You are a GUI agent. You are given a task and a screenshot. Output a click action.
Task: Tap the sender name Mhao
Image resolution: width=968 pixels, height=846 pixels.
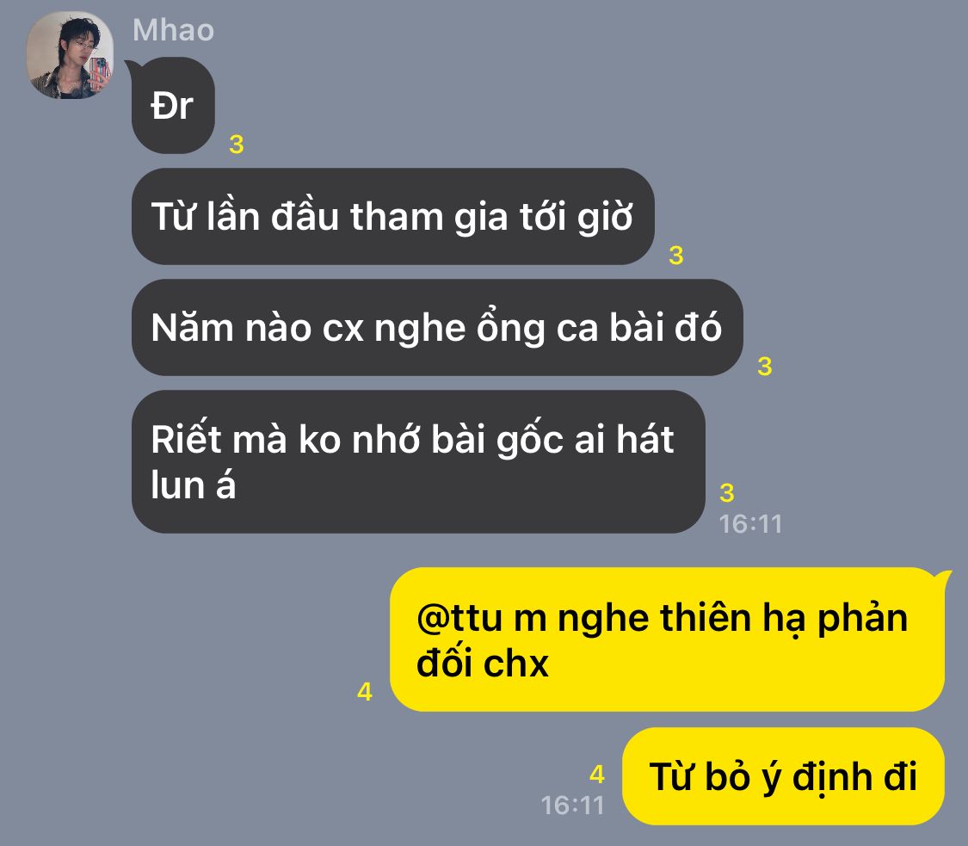point(174,30)
